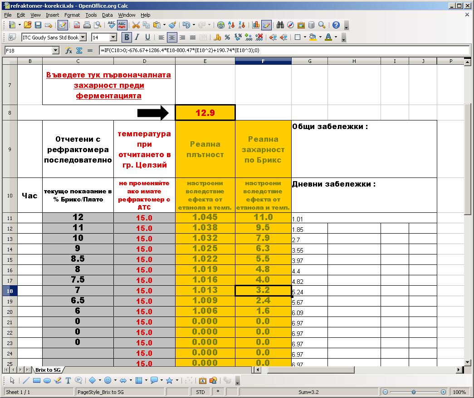Open OpenOffice Help question mark icon

click(336, 25)
